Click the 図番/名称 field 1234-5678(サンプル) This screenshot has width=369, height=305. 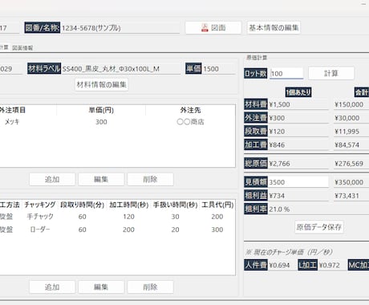(x=120, y=28)
